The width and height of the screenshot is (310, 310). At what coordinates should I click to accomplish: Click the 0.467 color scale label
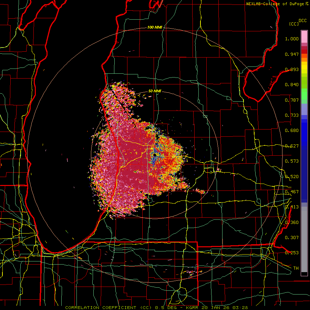(292, 192)
